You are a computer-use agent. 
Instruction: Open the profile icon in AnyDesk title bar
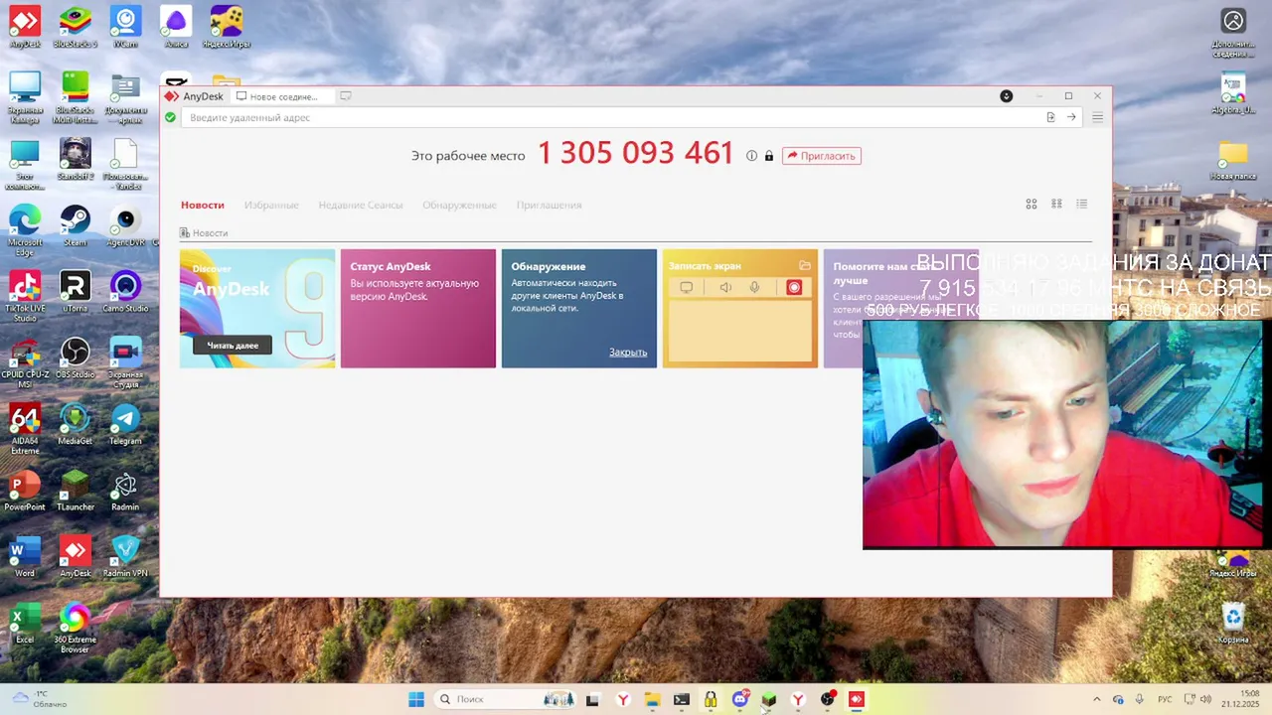click(x=1006, y=96)
